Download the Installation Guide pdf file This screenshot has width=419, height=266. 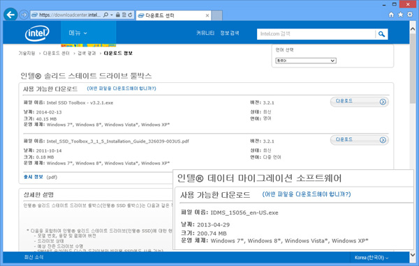tap(360, 140)
